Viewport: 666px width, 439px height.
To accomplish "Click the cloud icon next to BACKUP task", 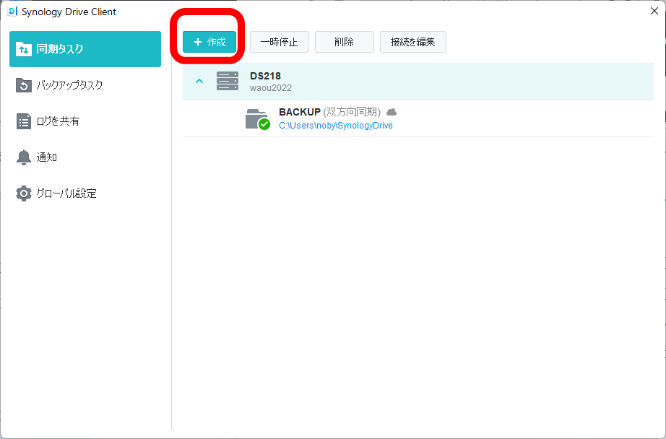I will [392, 112].
